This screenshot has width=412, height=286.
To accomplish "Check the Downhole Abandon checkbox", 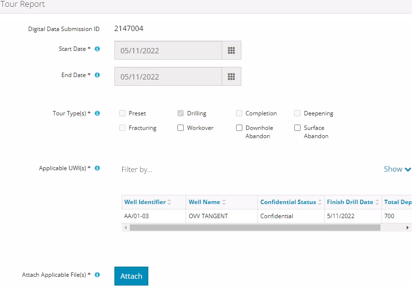I will 239,128.
